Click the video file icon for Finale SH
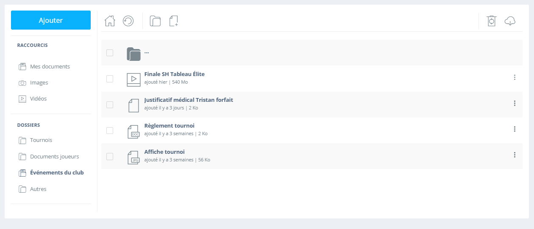The width and height of the screenshot is (534, 229). tap(133, 79)
